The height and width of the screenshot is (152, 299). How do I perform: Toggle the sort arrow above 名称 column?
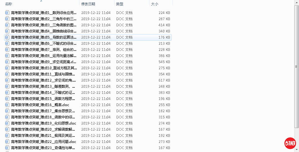coord(41,1)
